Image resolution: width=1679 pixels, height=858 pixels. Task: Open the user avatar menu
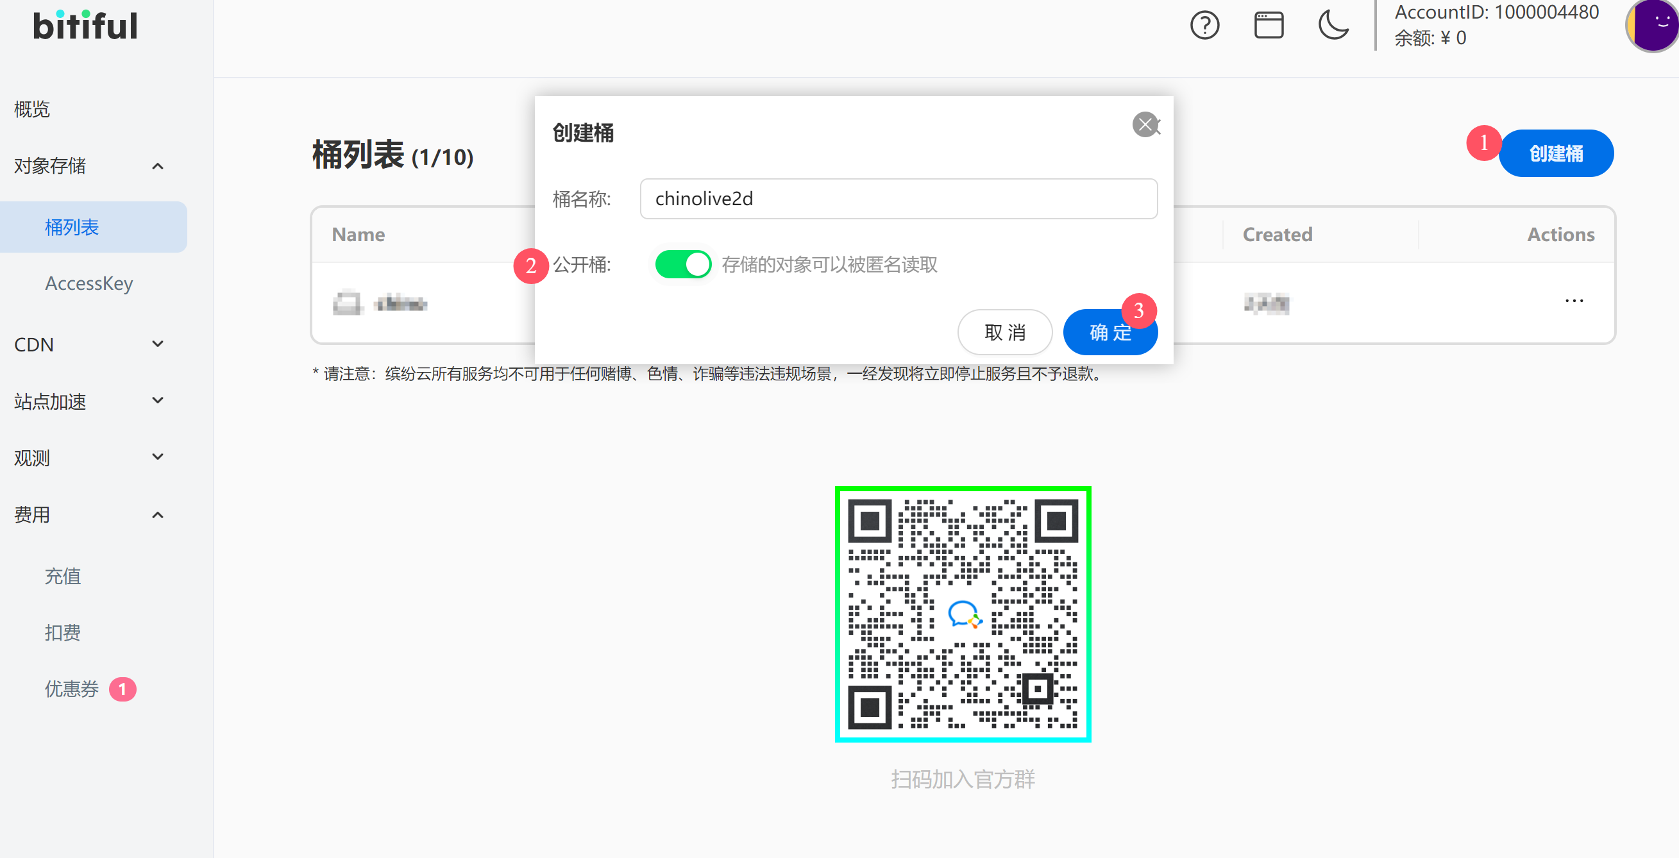click(1652, 25)
